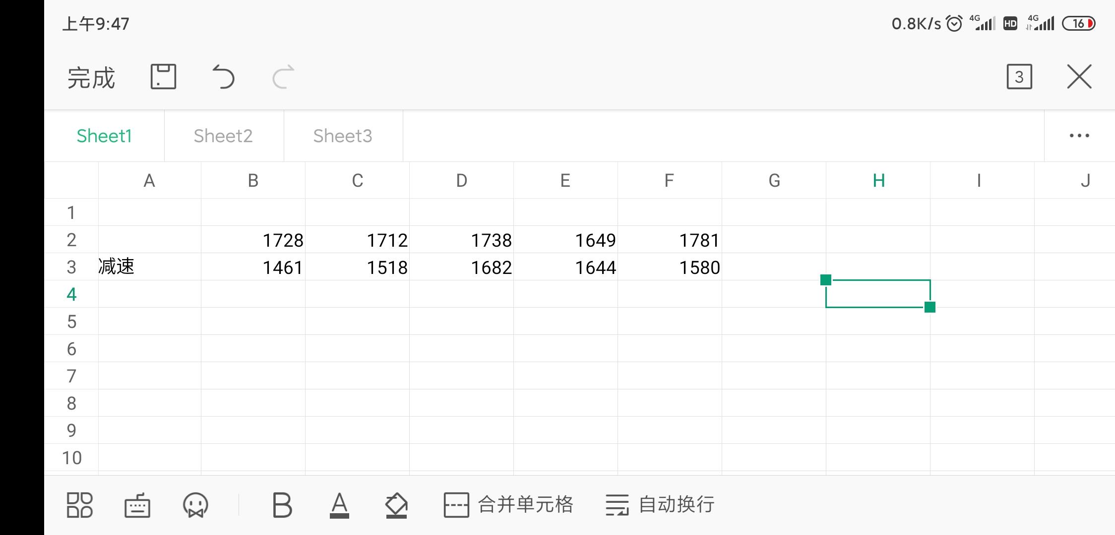Select cell with value 1518
The width and height of the screenshot is (1115, 535).
click(x=357, y=267)
